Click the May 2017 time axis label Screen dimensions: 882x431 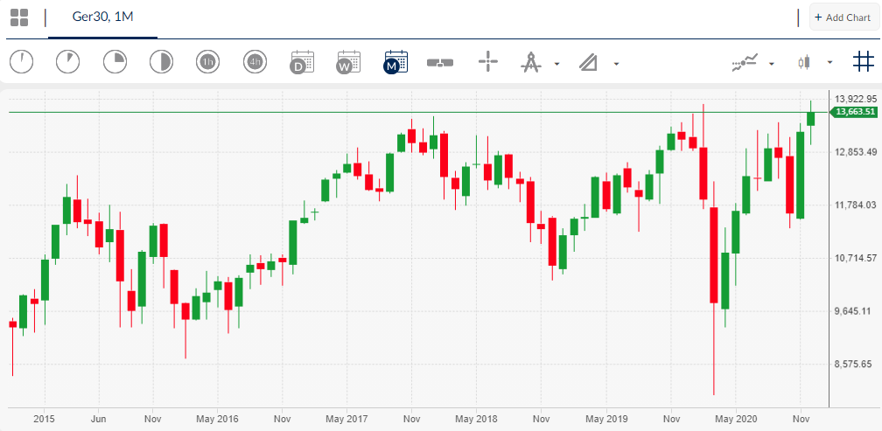click(x=347, y=419)
